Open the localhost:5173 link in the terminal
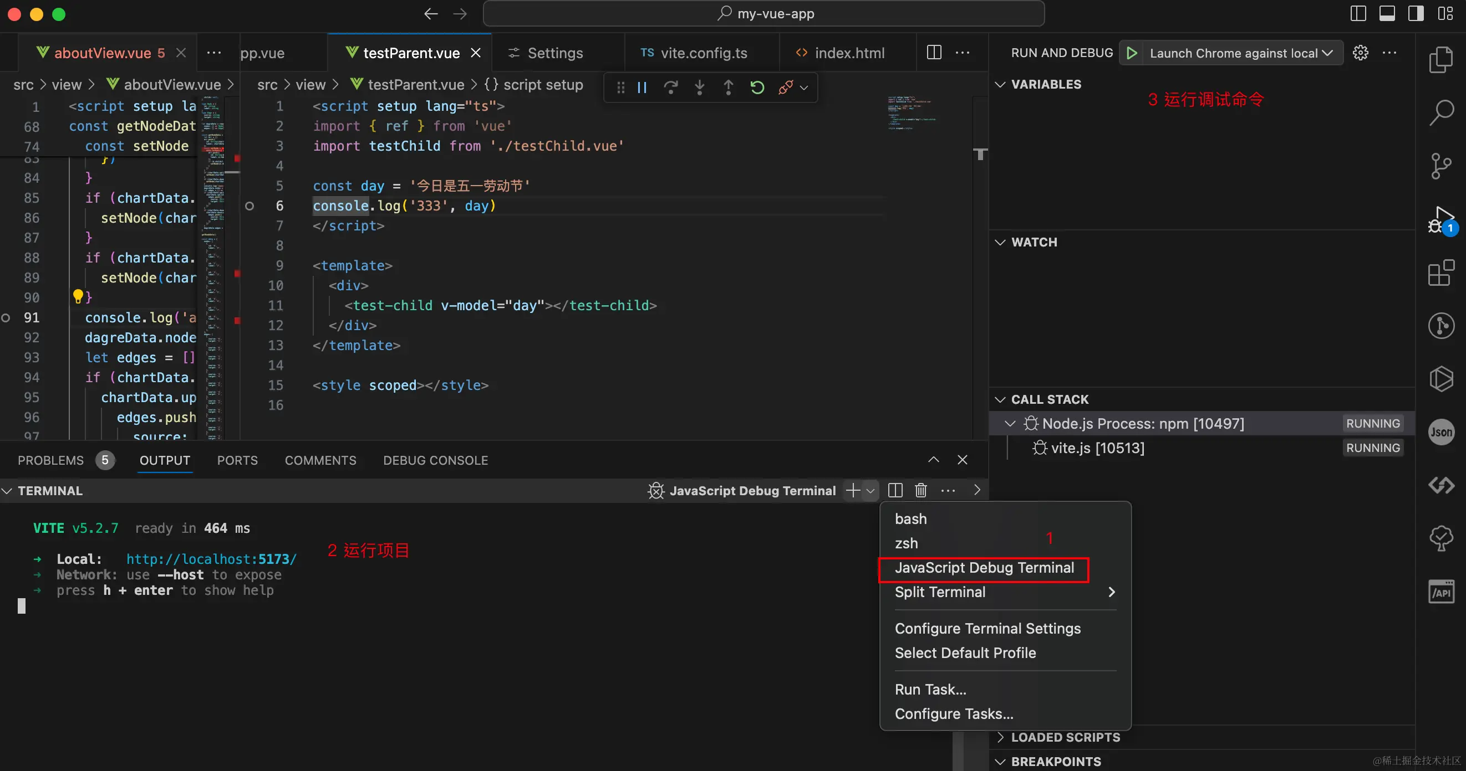1466x771 pixels. [x=211, y=559]
